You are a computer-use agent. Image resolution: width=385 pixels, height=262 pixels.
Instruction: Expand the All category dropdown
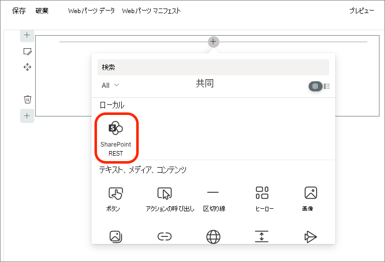110,85
